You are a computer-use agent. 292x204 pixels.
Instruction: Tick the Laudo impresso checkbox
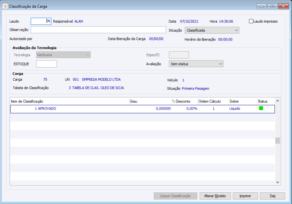point(251,21)
